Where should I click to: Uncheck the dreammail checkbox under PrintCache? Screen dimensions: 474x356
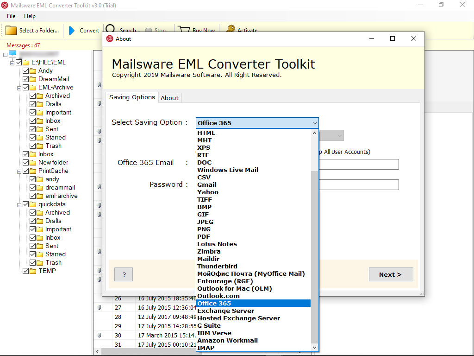click(x=33, y=188)
